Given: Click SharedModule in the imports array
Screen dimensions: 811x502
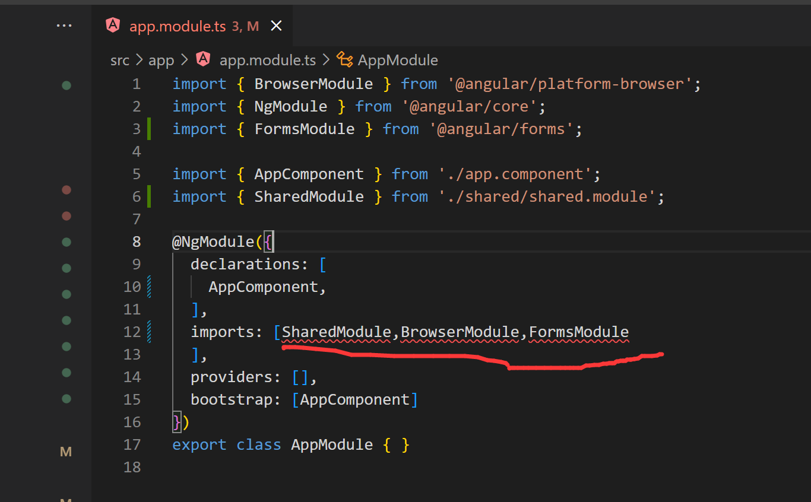Looking at the screenshot, I should 337,332.
